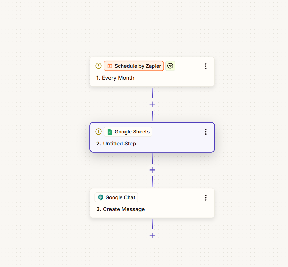Add step after Google Sheets step
The width and height of the screenshot is (288, 267).
pos(152,170)
